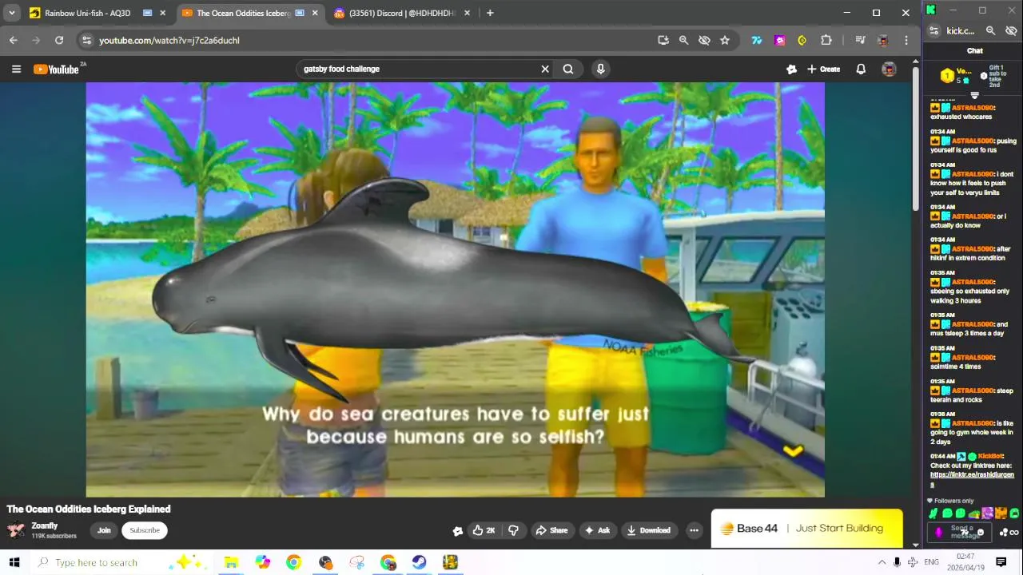Image resolution: width=1023 pixels, height=575 pixels.
Task: Click the youtube.com address bar URL
Action: tap(169, 40)
